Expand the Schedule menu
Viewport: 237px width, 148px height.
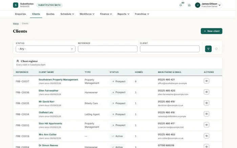pos(67,14)
